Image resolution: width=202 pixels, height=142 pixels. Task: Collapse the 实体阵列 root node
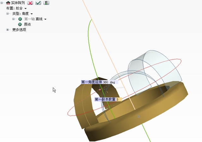(x=2, y=3)
